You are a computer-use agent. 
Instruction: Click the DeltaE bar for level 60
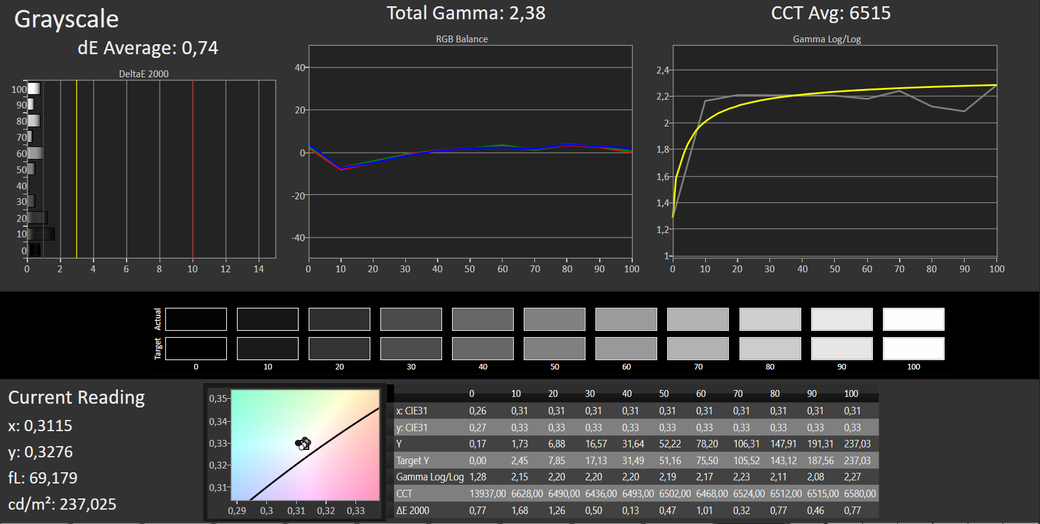36,153
